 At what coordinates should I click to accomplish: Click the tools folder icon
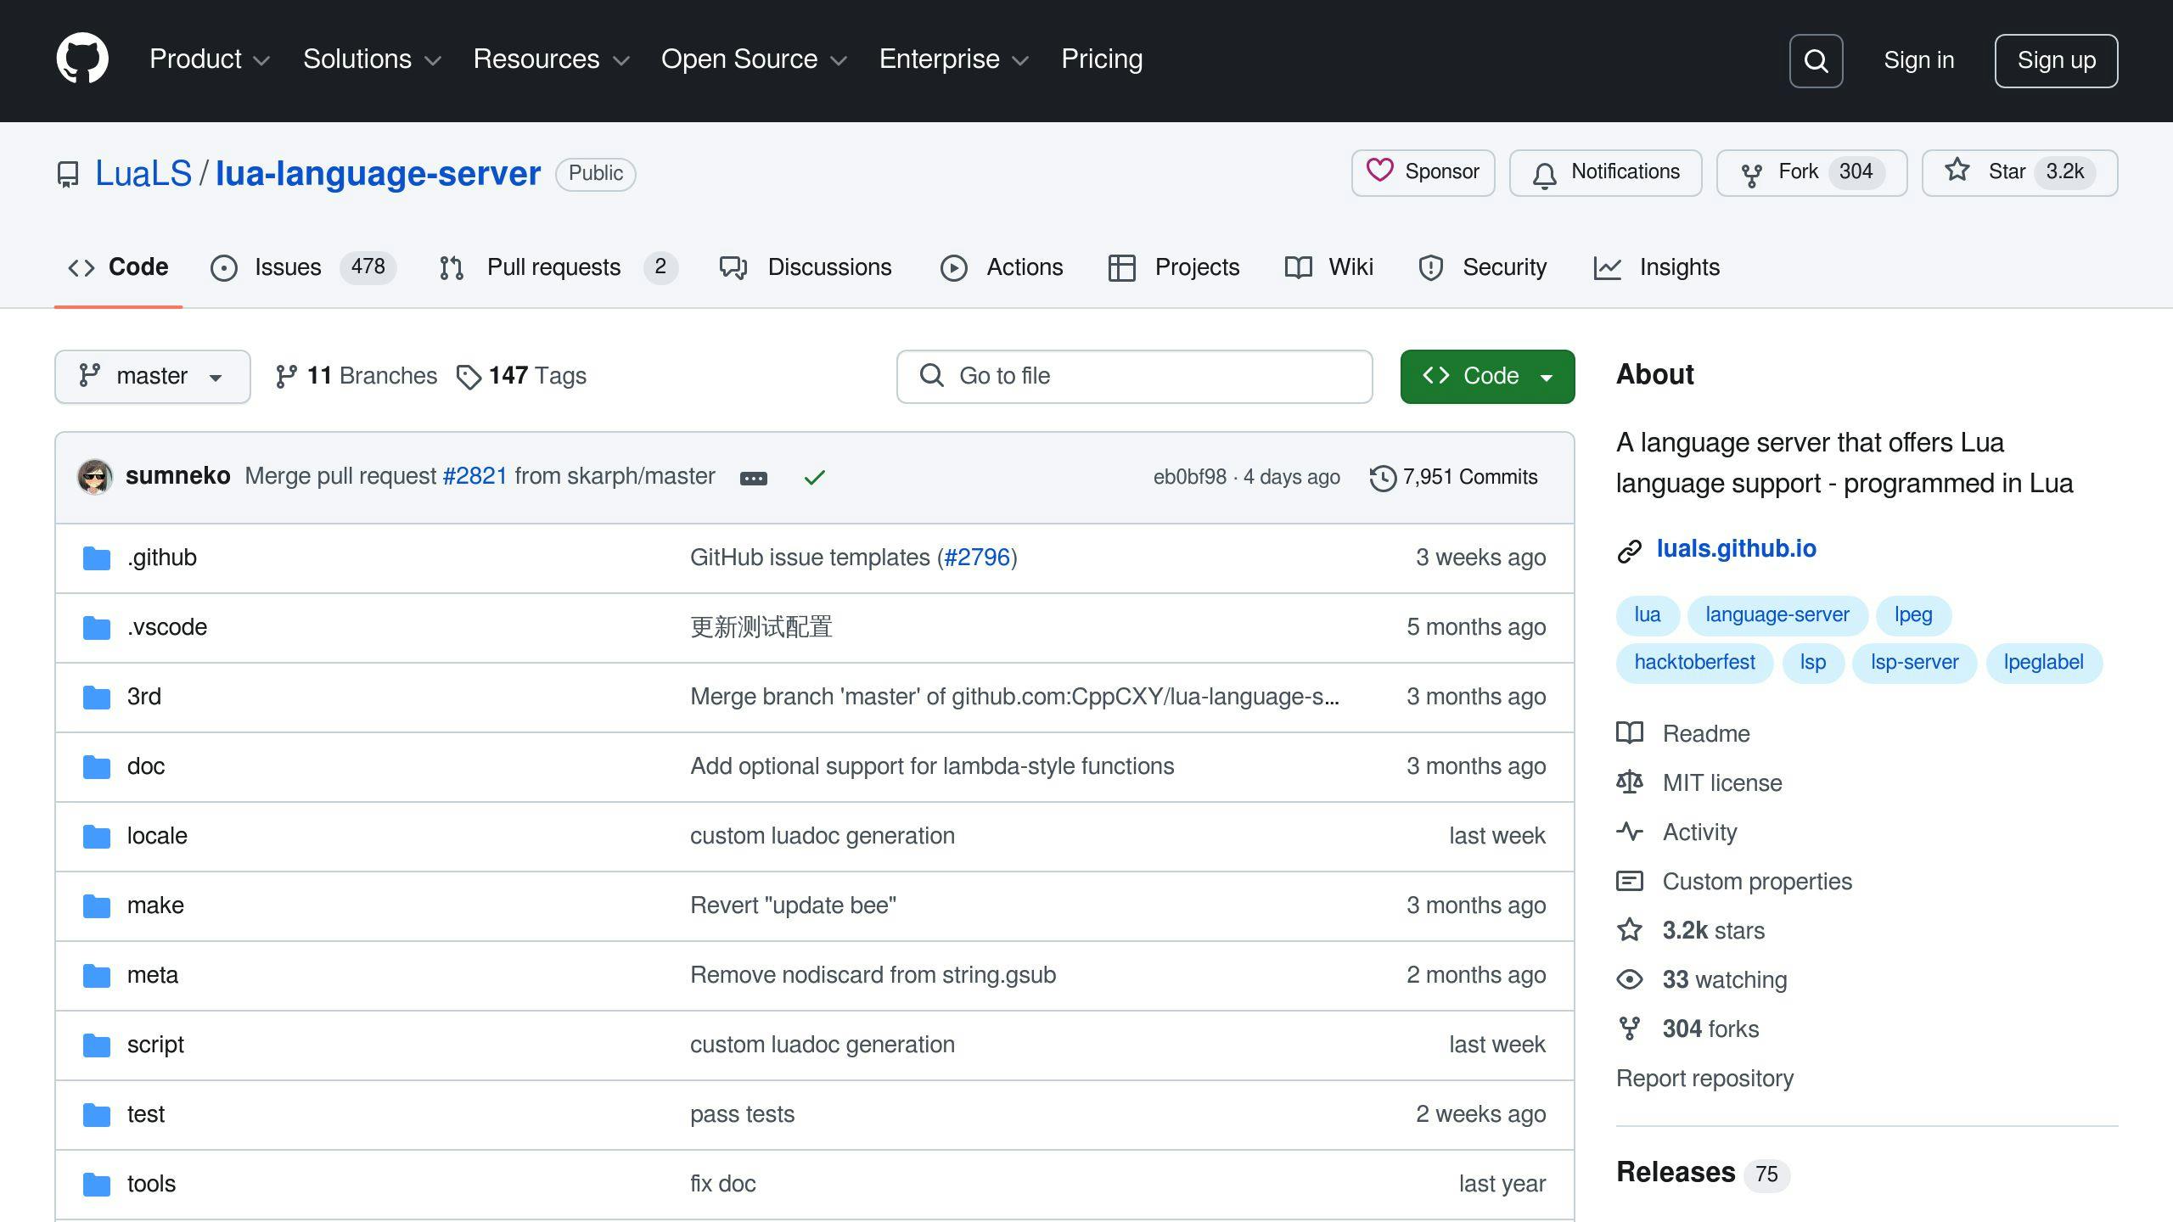click(97, 1185)
